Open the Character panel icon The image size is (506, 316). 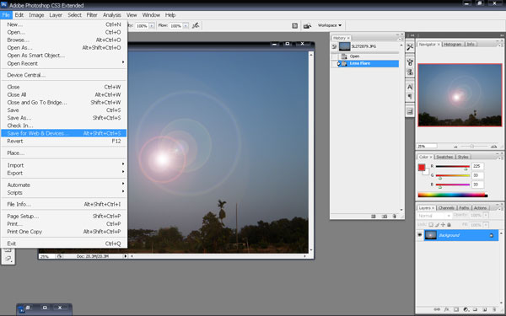pos(410,87)
